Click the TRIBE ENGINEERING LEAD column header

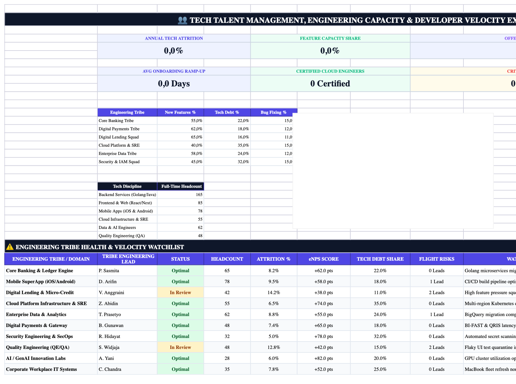tap(127, 259)
